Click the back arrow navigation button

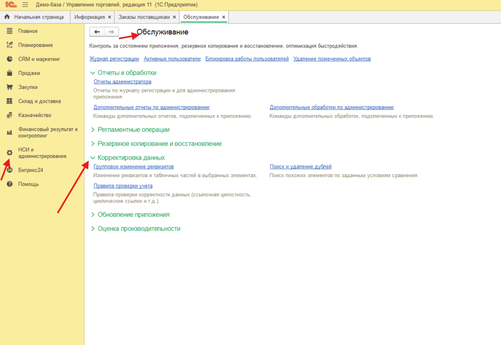pyautogui.click(x=97, y=32)
